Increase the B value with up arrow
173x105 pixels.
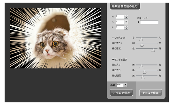[126, 27]
